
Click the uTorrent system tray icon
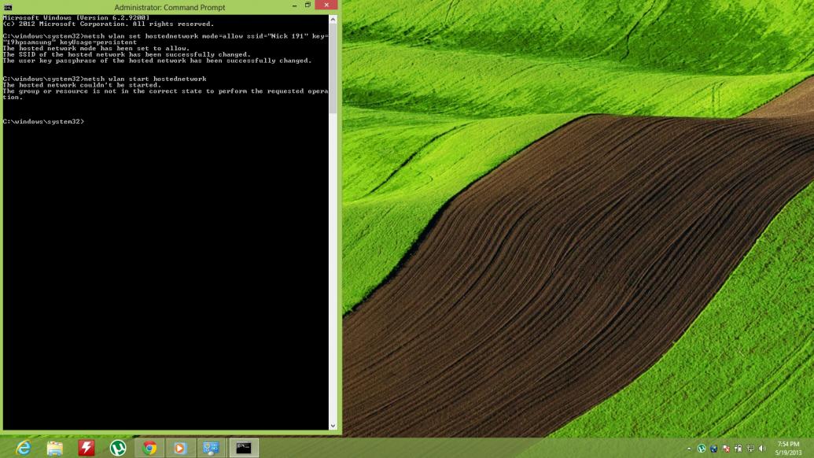pos(702,449)
